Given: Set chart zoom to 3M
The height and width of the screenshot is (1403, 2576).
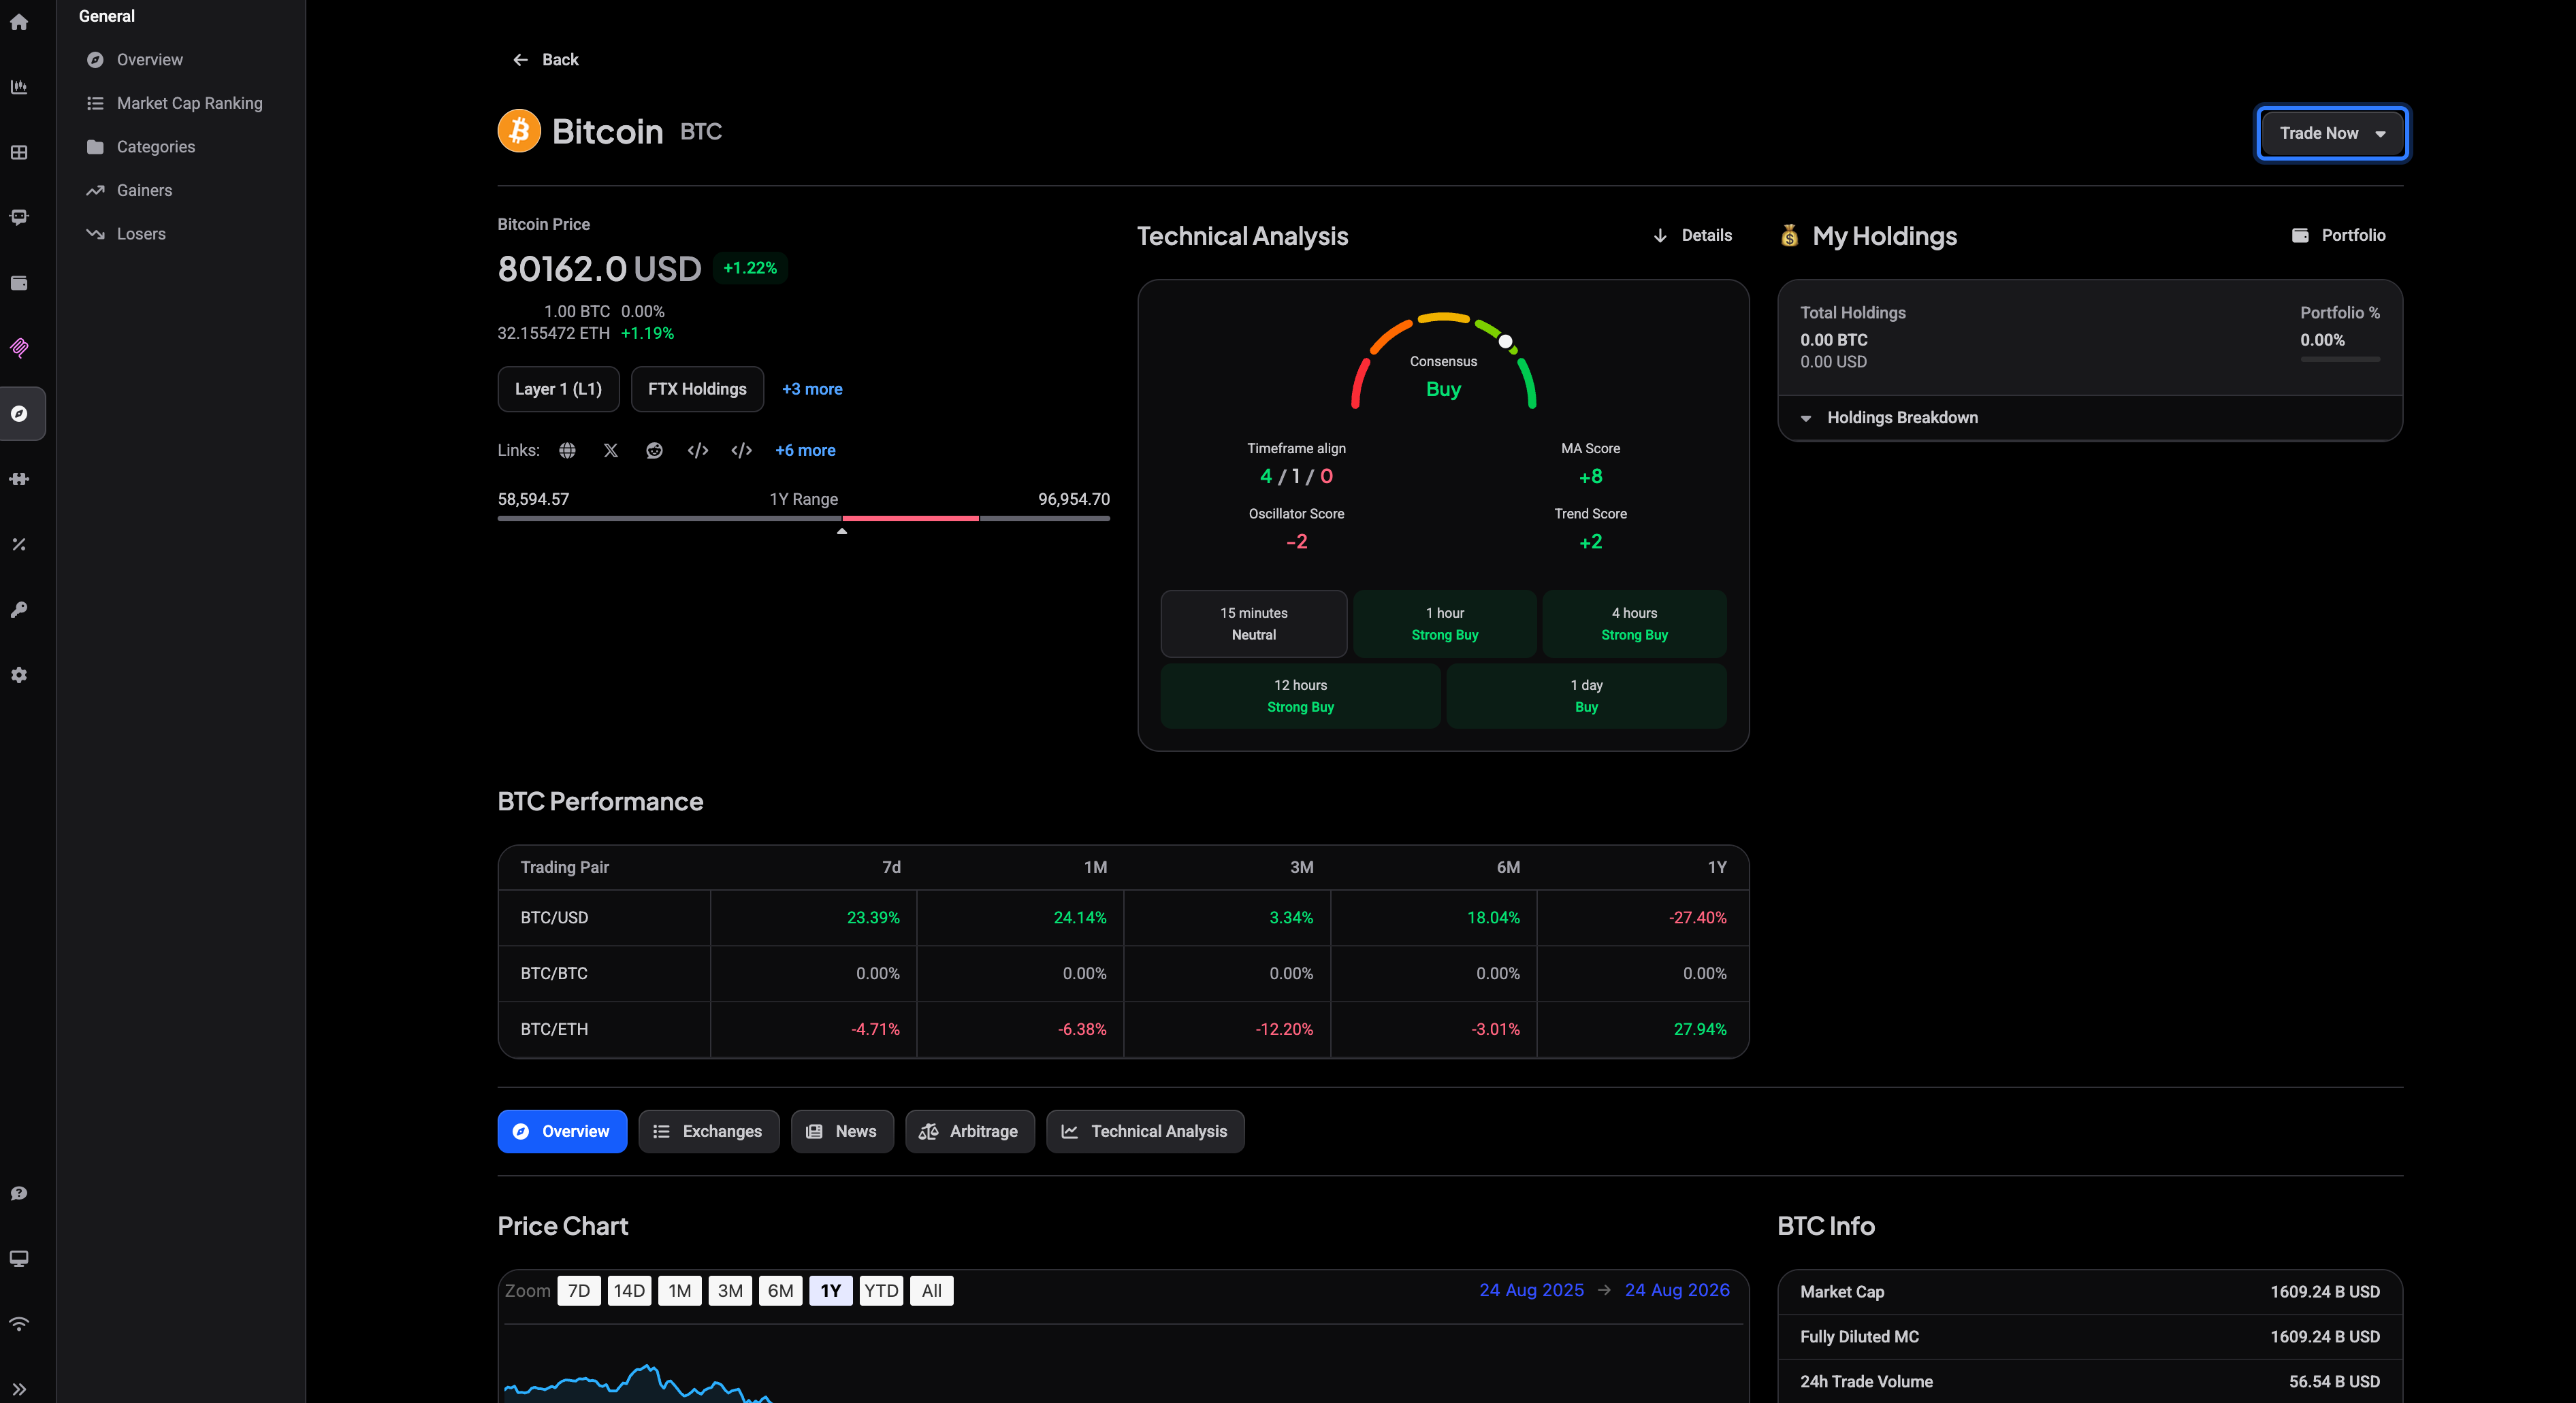Looking at the screenshot, I should [730, 1291].
